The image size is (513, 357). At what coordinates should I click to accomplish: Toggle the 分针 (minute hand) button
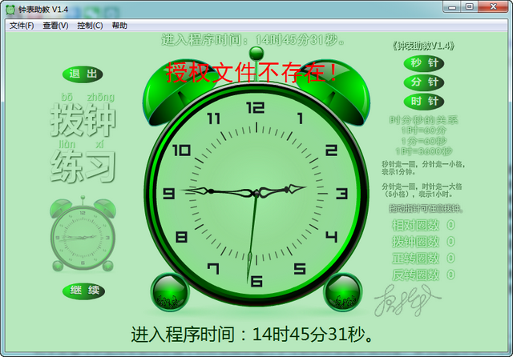point(424,82)
